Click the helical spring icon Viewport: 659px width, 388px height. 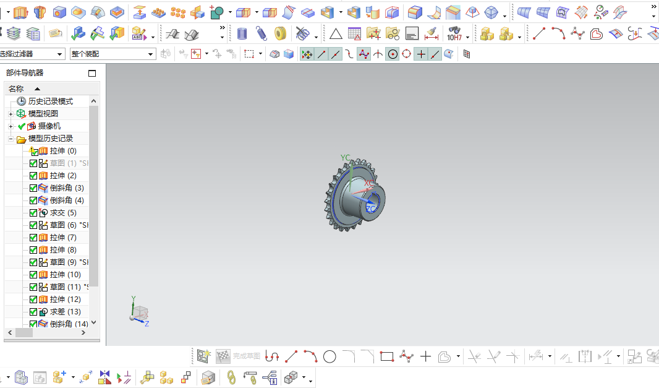(x=261, y=33)
